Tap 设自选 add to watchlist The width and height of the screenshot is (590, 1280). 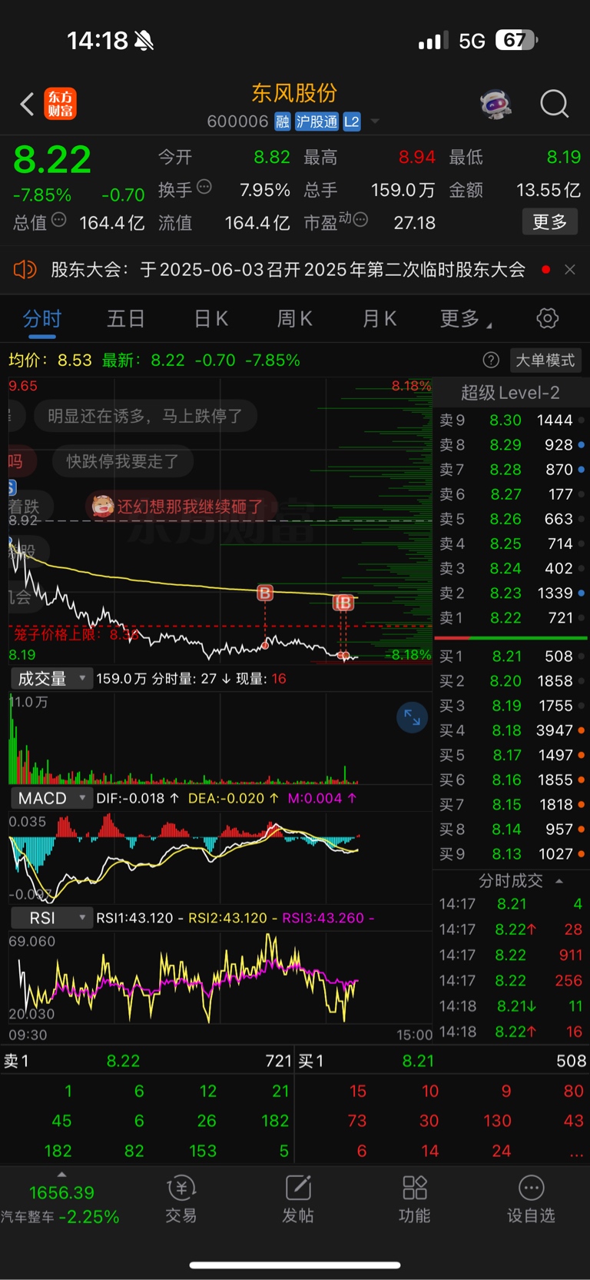tap(531, 1199)
